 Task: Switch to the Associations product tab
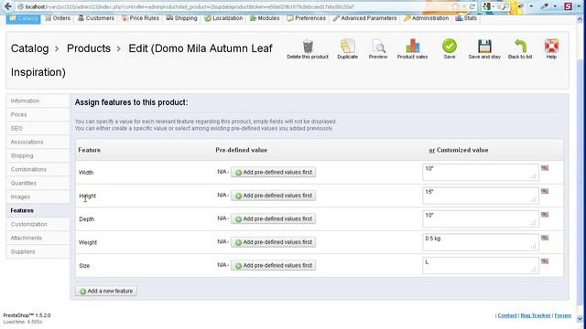(38, 143)
